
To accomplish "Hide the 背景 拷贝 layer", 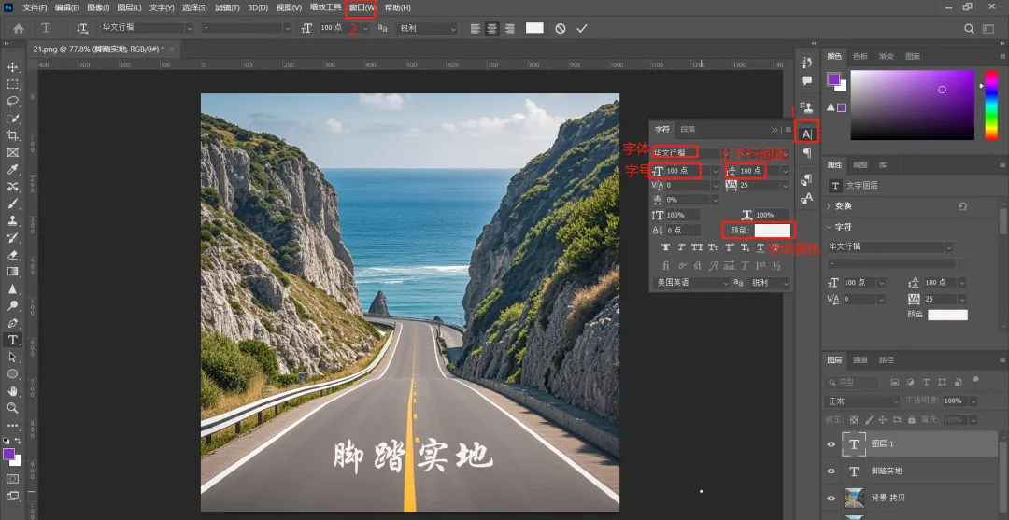I will click(x=831, y=498).
